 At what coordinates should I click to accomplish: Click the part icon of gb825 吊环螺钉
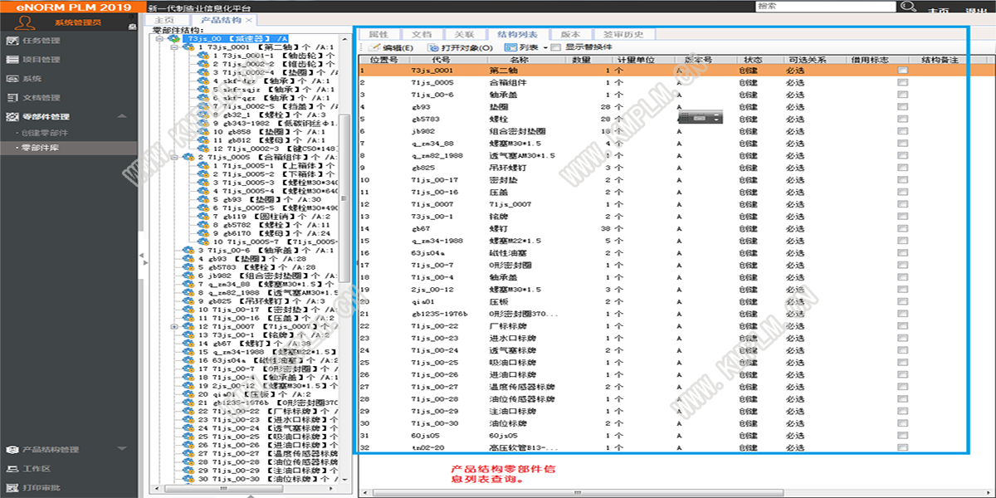189,300
